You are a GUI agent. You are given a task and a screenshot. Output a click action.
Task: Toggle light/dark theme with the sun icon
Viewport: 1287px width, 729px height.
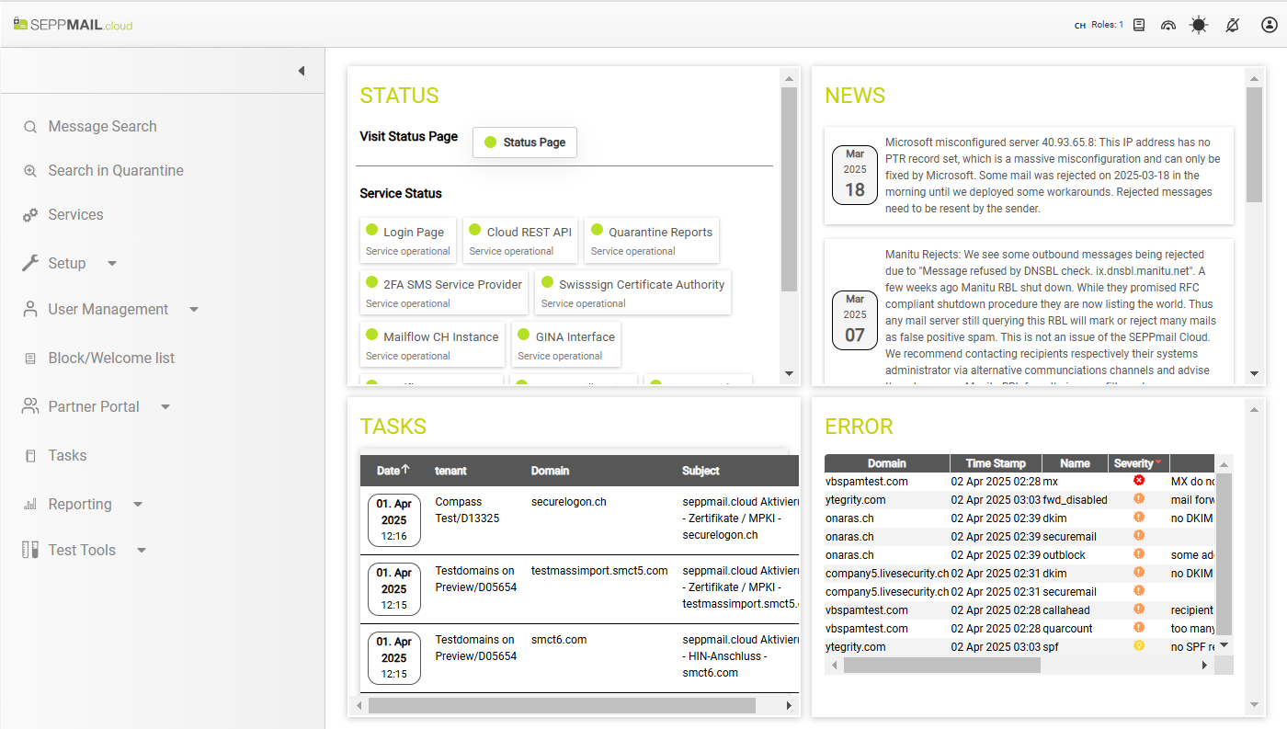click(x=1199, y=26)
